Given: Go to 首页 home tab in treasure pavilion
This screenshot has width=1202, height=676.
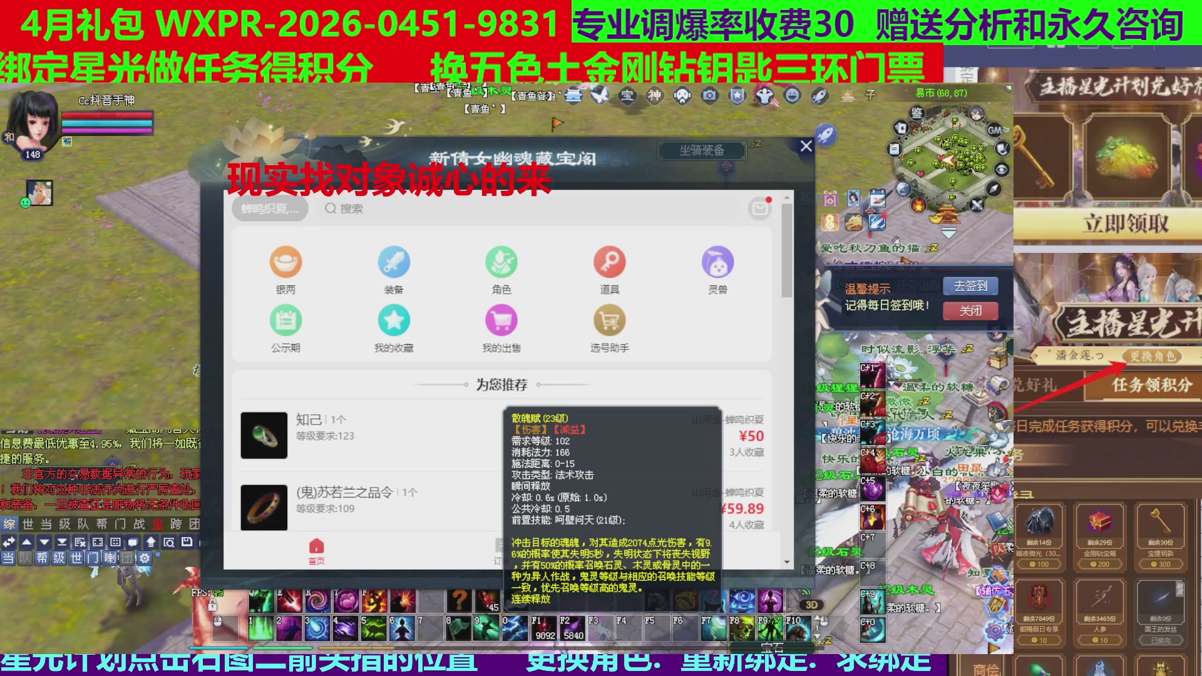Looking at the screenshot, I should 317,551.
